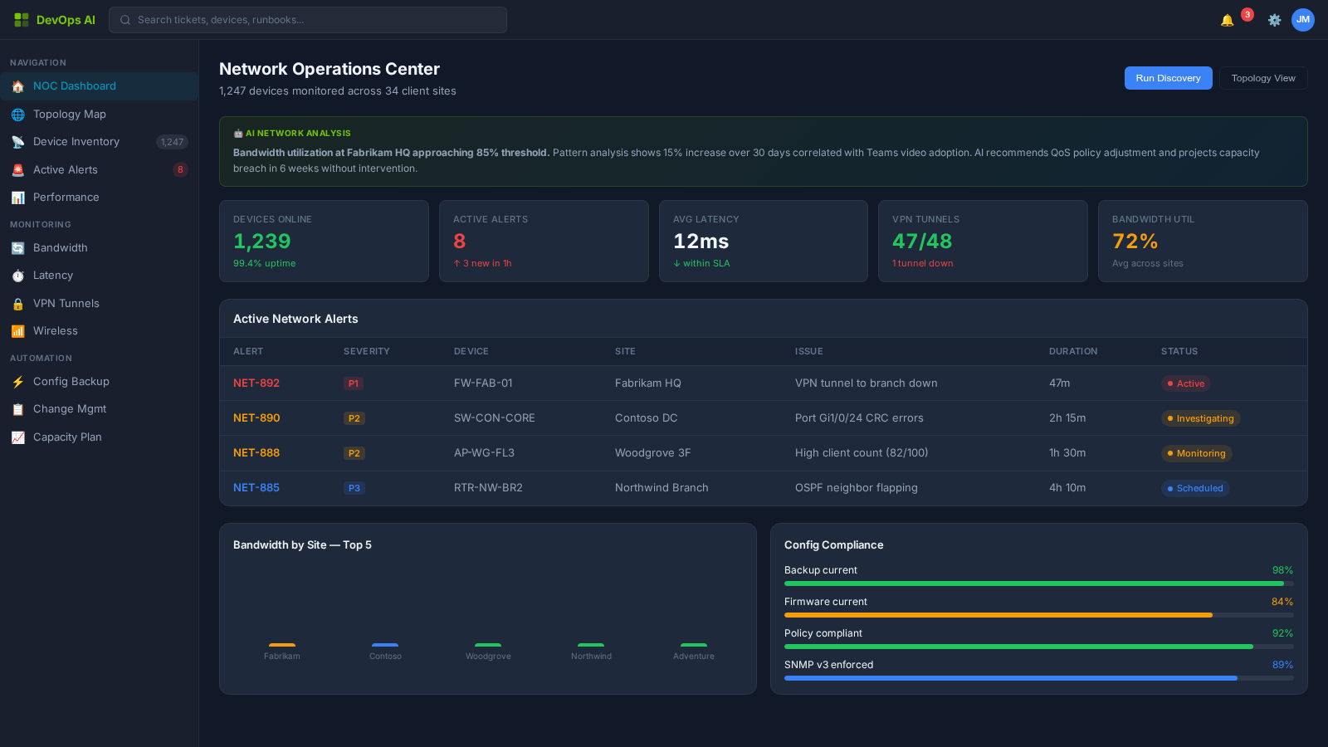Screen dimensions: 1328x747
Task: Open the Latency clock icon
Action: pos(18,275)
